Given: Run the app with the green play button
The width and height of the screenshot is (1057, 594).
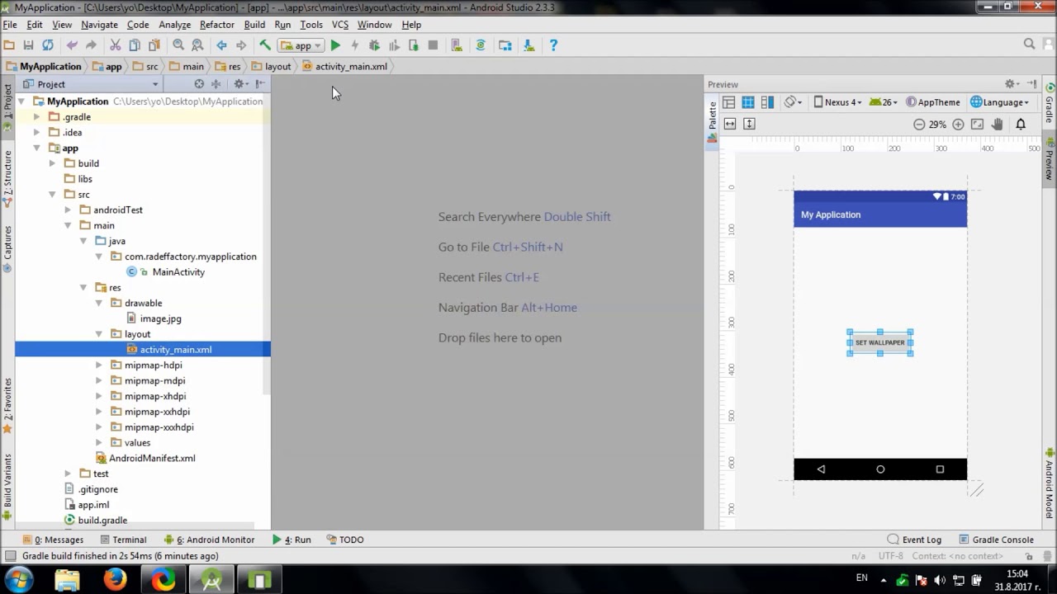Looking at the screenshot, I should [x=335, y=45].
